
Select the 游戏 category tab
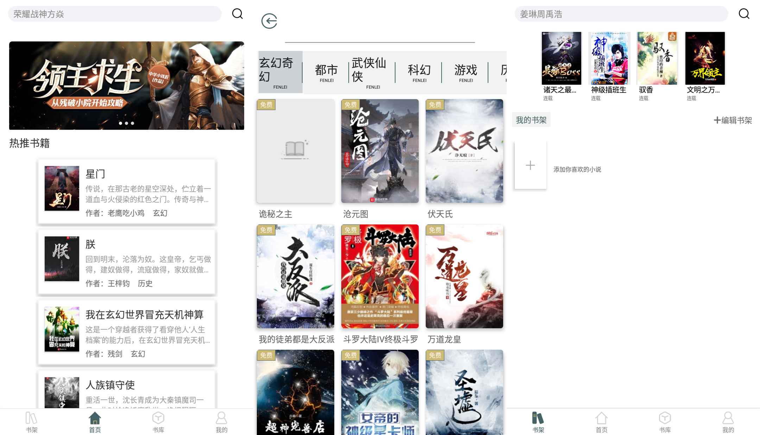[465, 72]
